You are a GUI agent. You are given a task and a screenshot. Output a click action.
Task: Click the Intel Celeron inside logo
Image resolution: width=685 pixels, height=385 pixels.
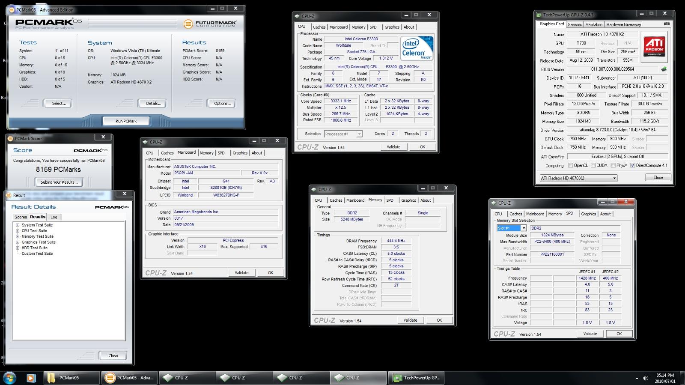417,48
